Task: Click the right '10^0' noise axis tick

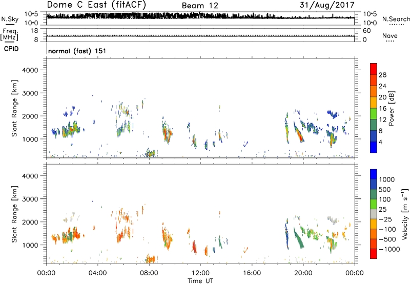Action: click(370, 23)
